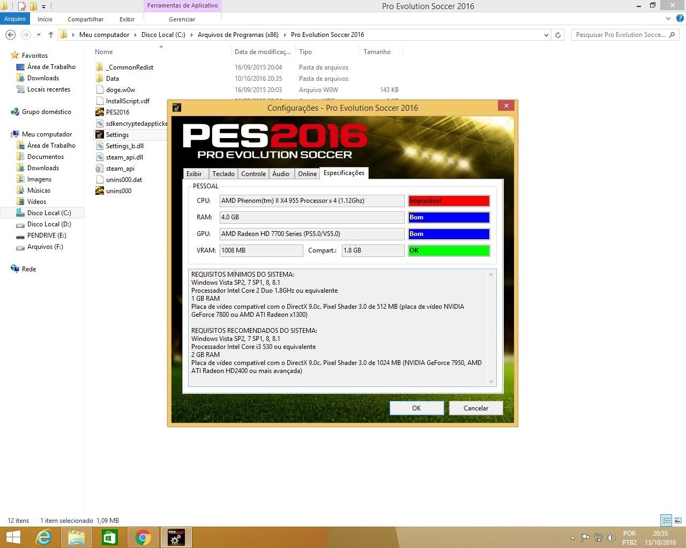Image resolution: width=686 pixels, height=548 pixels.
Task: Open Explorer help question mark
Action: 680,18
